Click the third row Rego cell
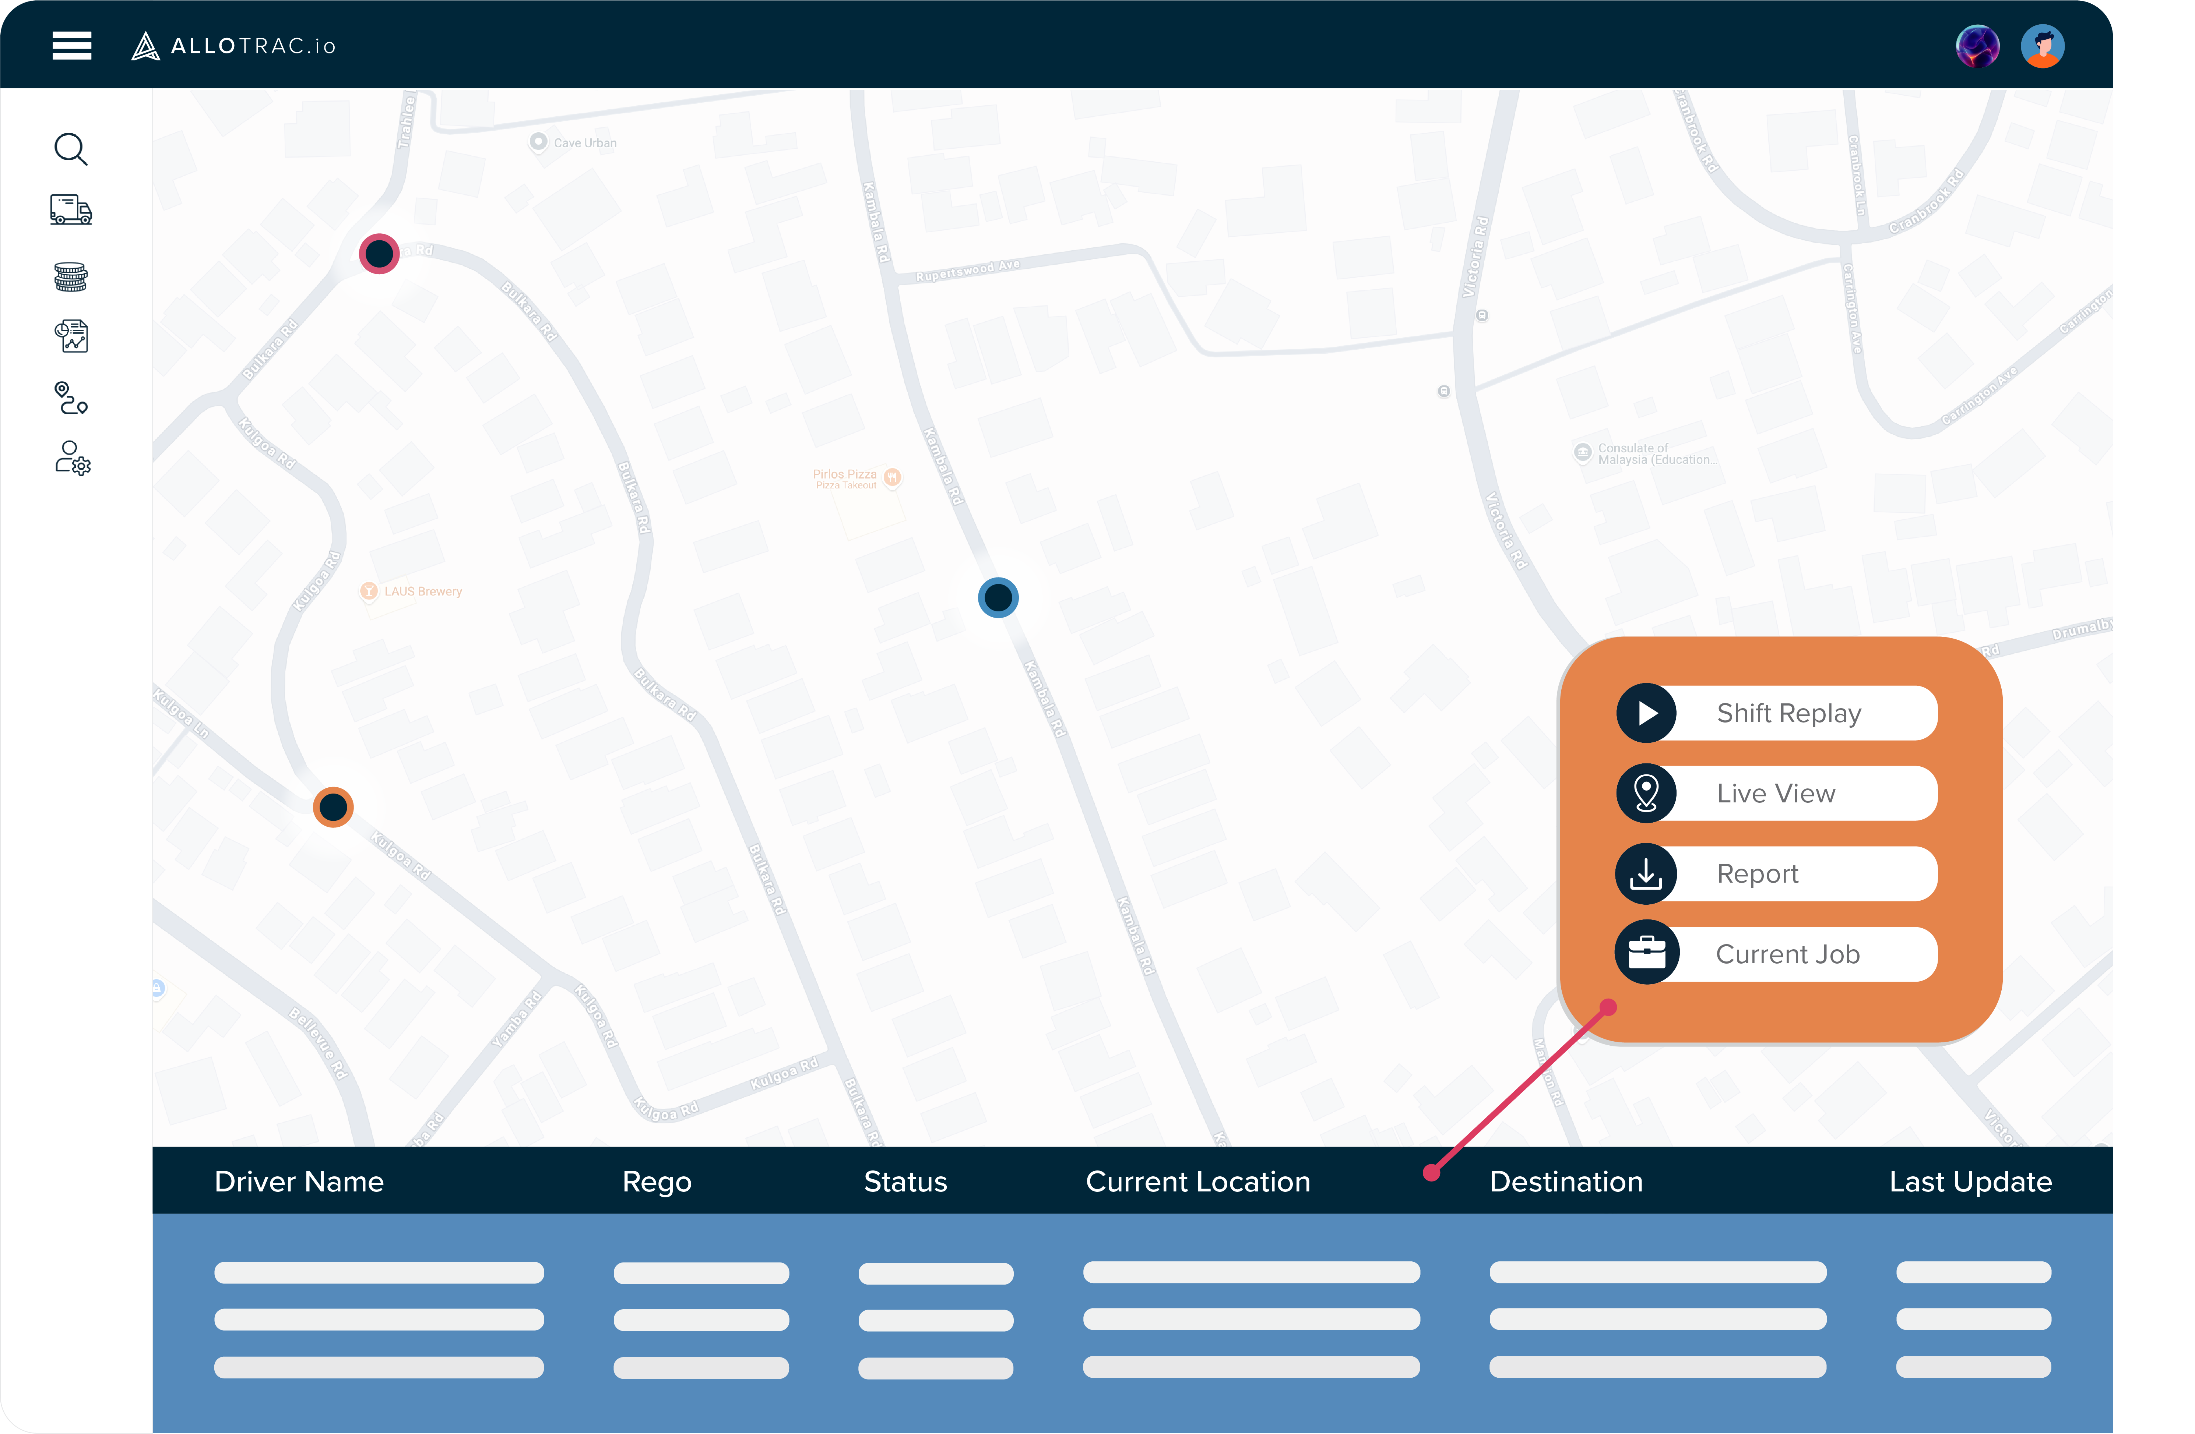Image resolution: width=2195 pixels, height=1434 pixels. [702, 1368]
